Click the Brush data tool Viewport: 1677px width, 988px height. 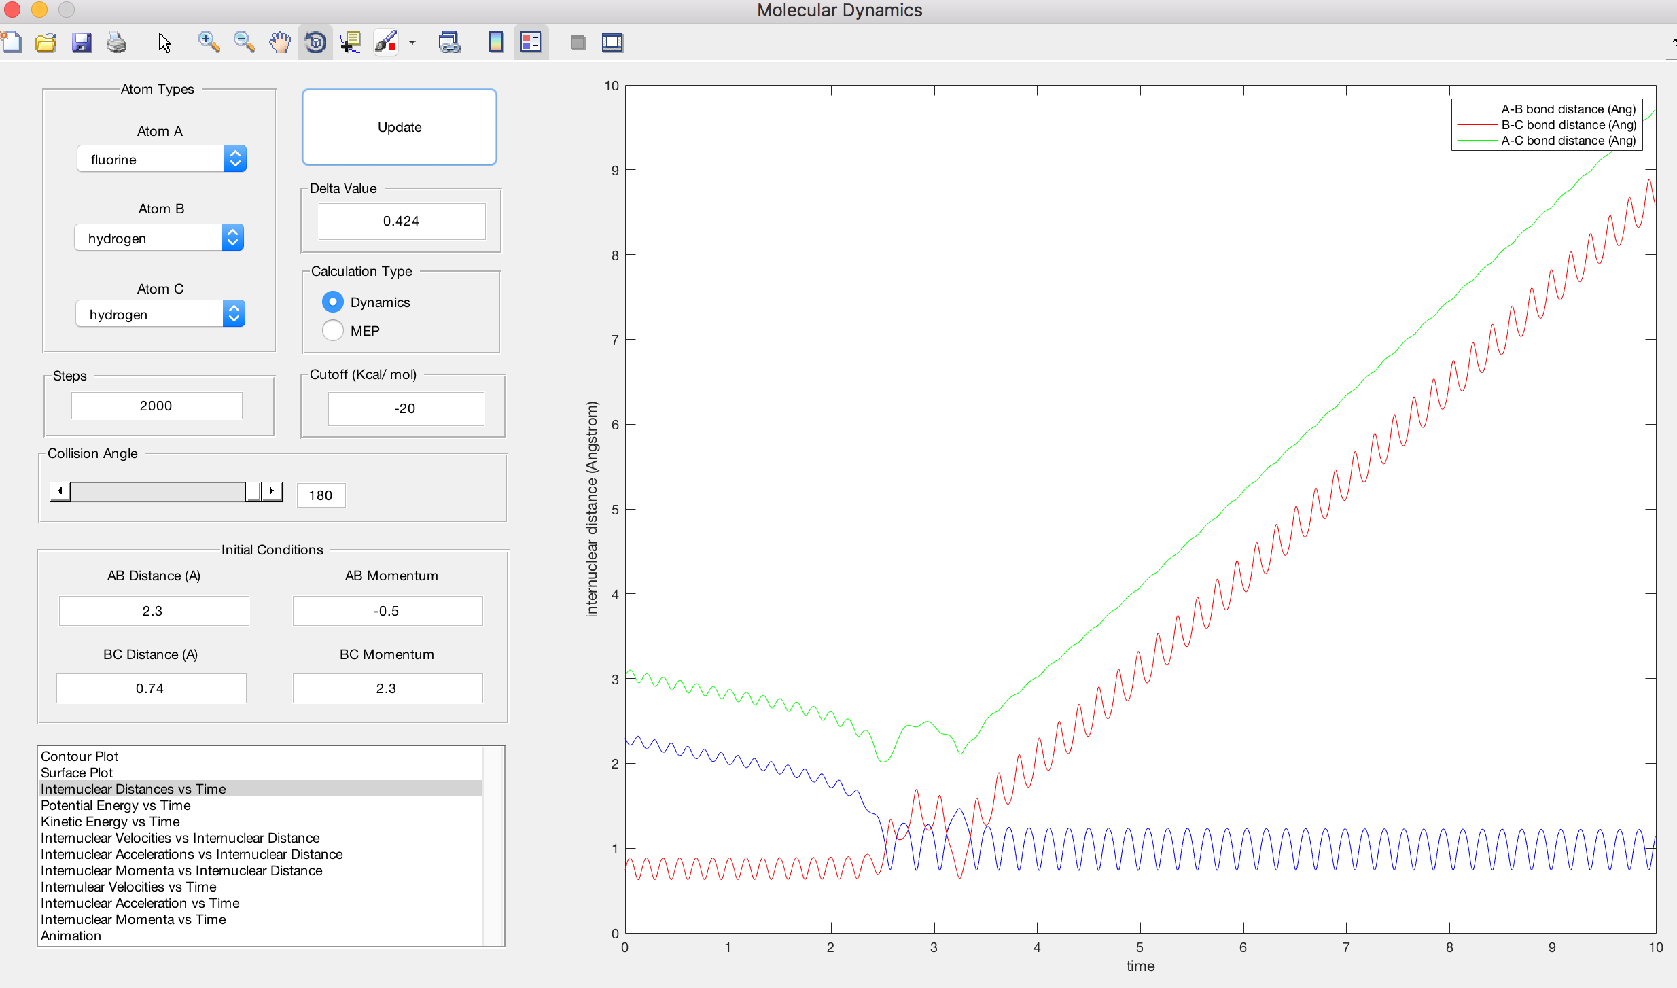pos(386,42)
